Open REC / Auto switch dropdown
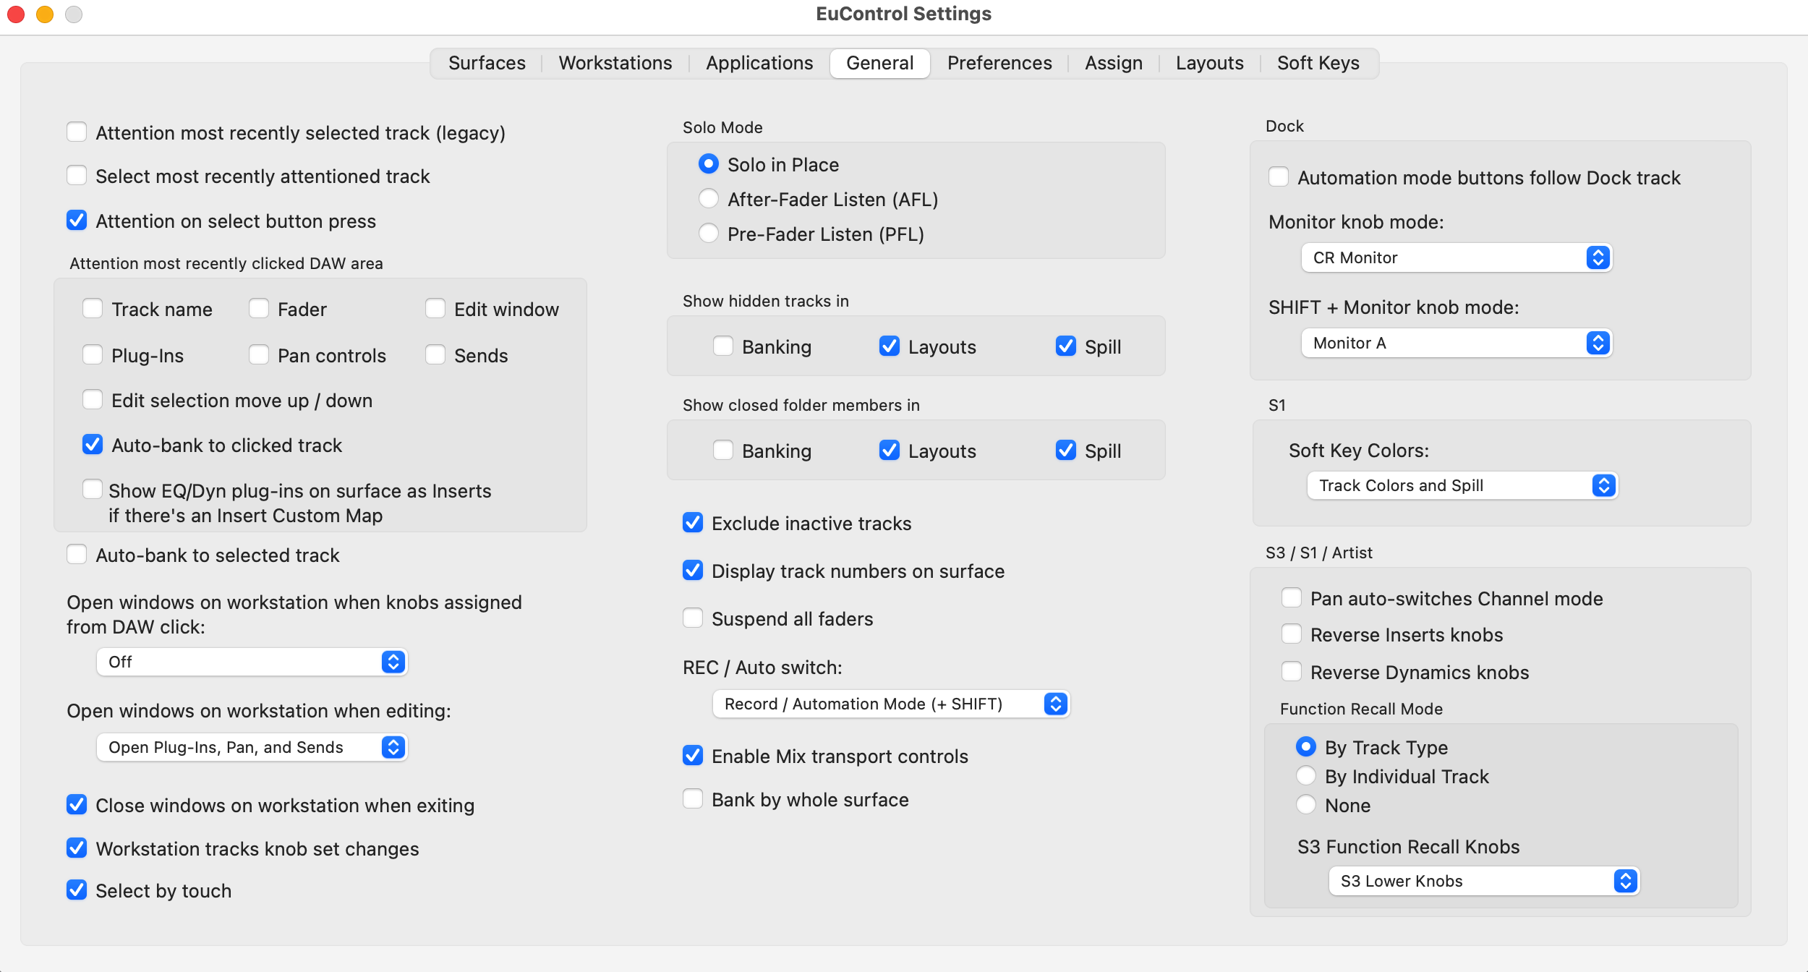 point(891,704)
